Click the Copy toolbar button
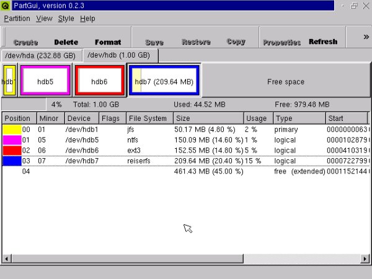Screen dimensions: 372x279 [x=236, y=42]
